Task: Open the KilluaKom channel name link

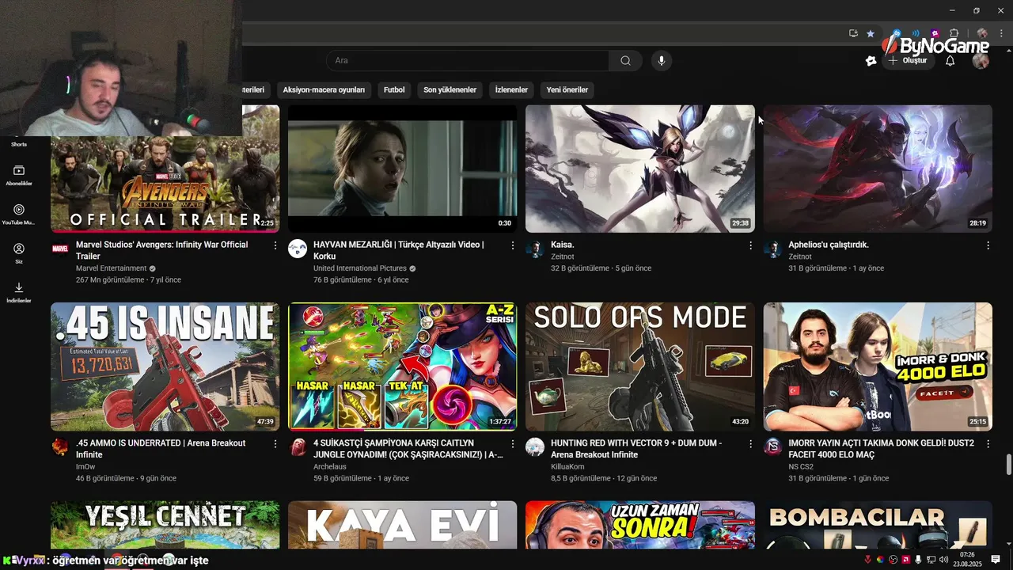Action: point(569,467)
